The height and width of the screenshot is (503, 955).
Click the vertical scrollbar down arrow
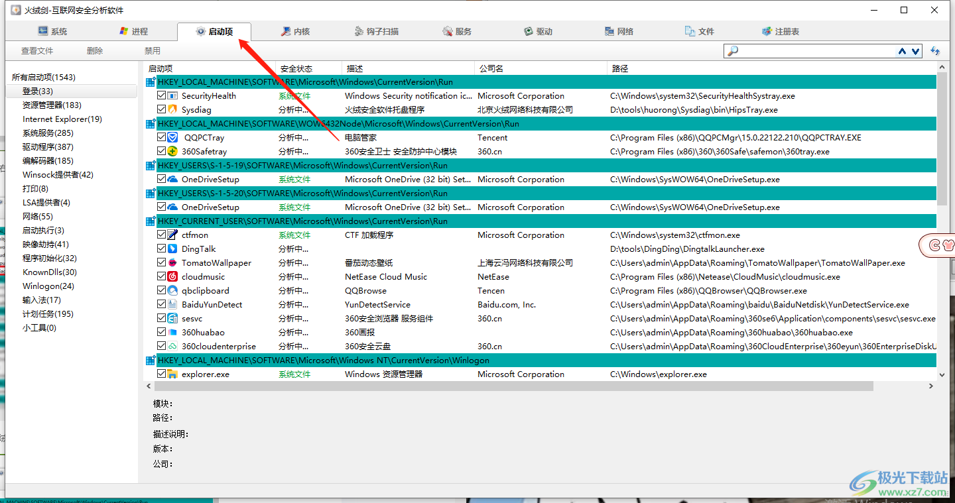tap(943, 374)
